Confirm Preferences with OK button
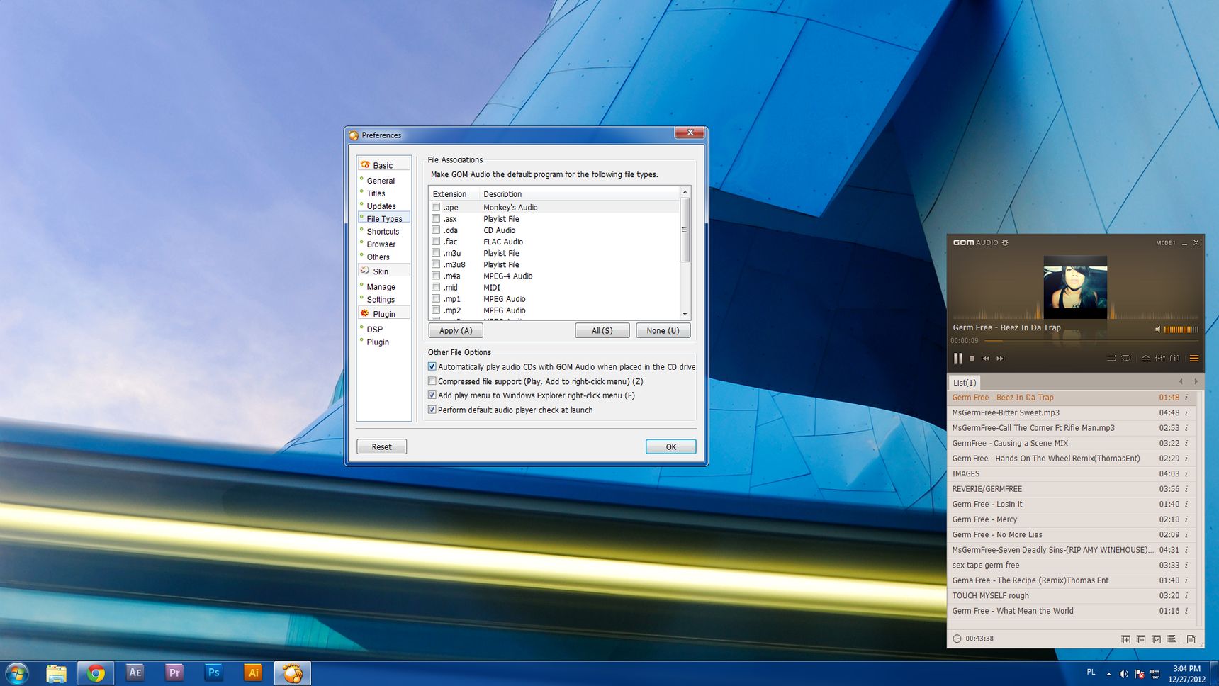 tap(671, 447)
